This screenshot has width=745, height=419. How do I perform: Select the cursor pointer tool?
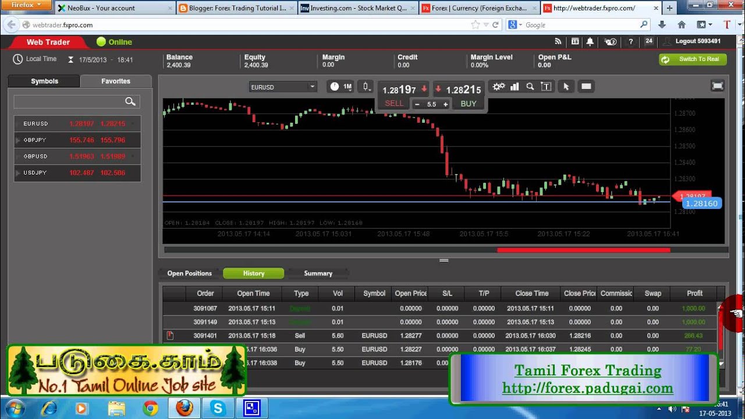click(566, 86)
